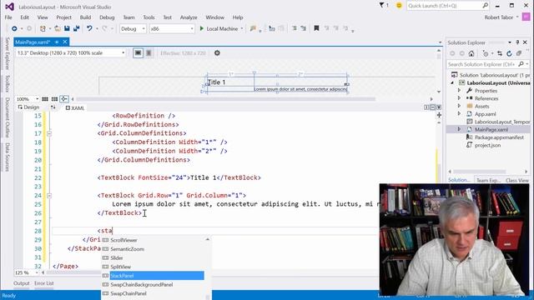Screen dimensions: 534x300
Task: Click Collapse All icon in Solution Explorer
Action: 519,53
